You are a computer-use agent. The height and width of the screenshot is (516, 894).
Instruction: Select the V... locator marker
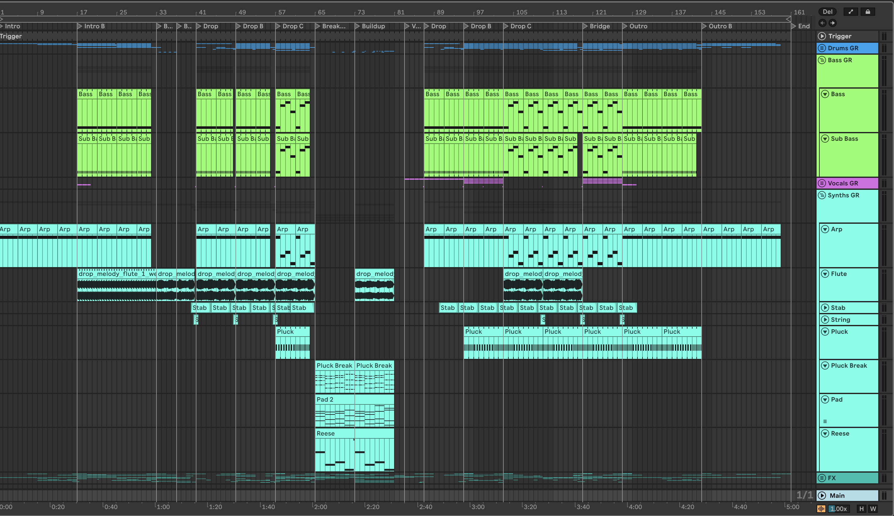(413, 26)
